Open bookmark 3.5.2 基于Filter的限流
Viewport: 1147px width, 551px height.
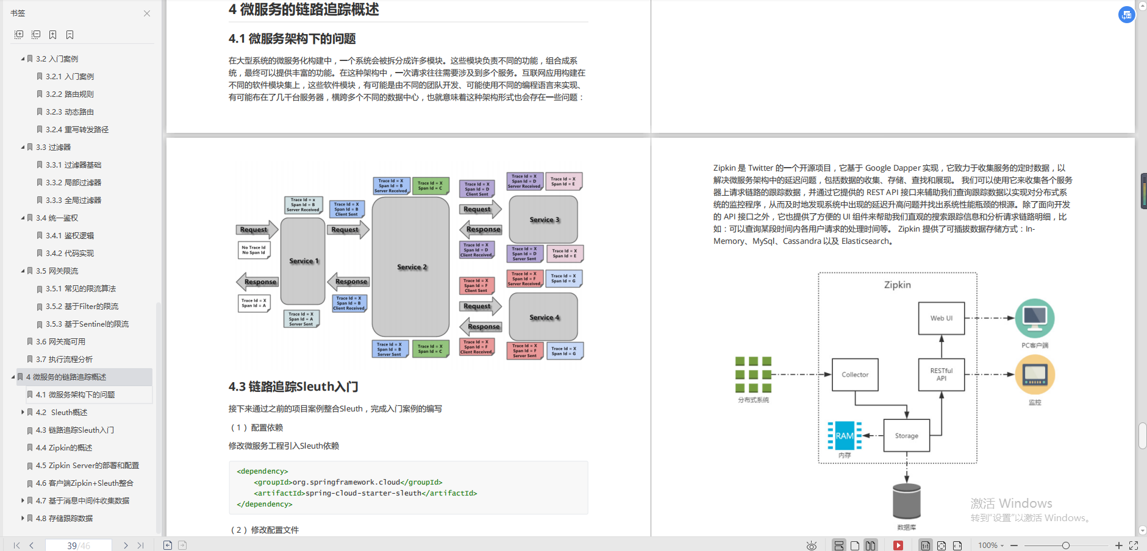[82, 307]
